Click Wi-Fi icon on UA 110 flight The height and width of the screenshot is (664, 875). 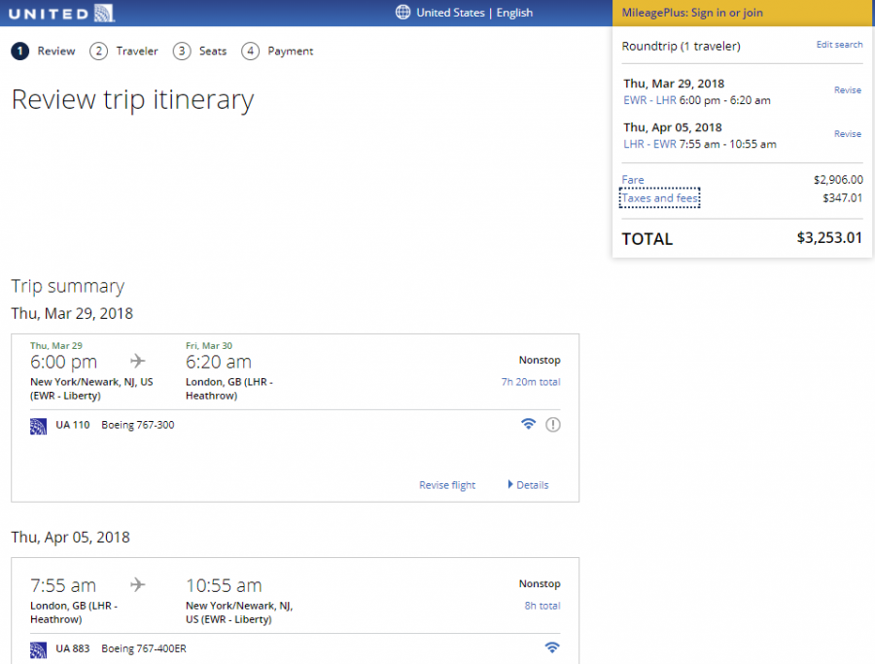pyautogui.click(x=528, y=424)
